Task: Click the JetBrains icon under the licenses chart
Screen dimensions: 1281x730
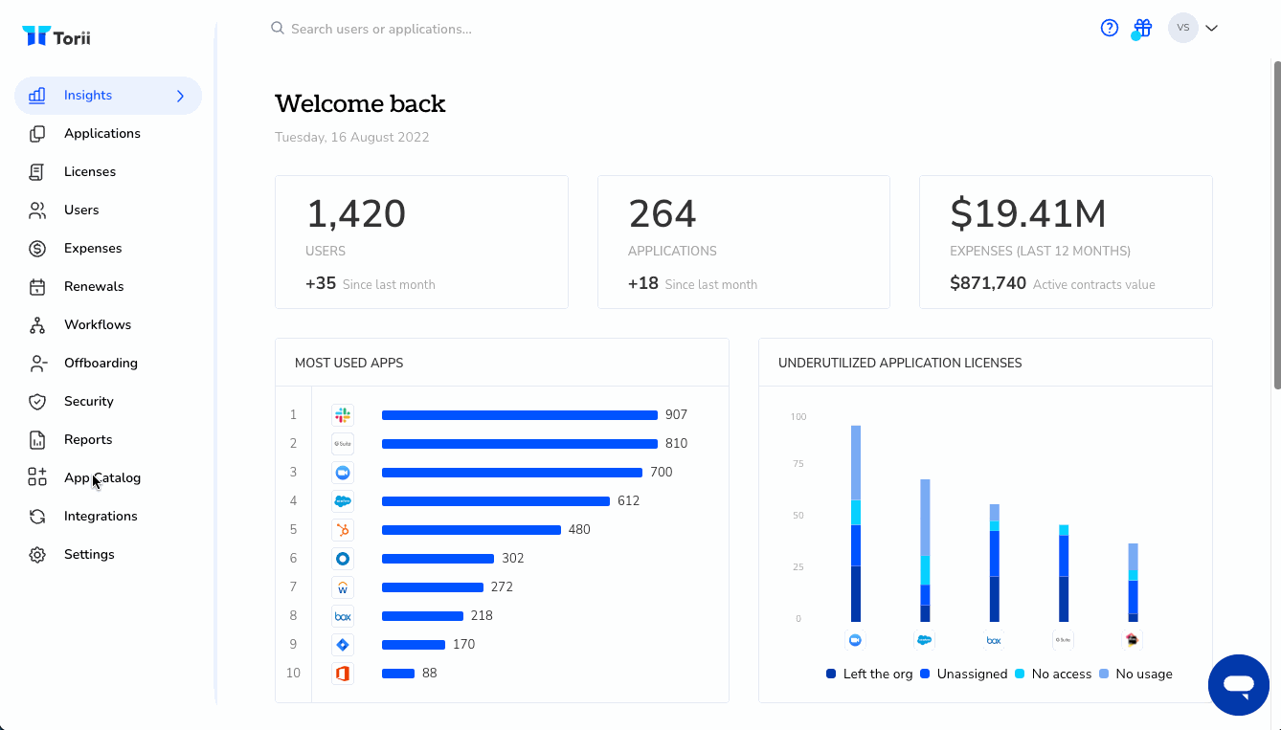Action: (x=1133, y=640)
